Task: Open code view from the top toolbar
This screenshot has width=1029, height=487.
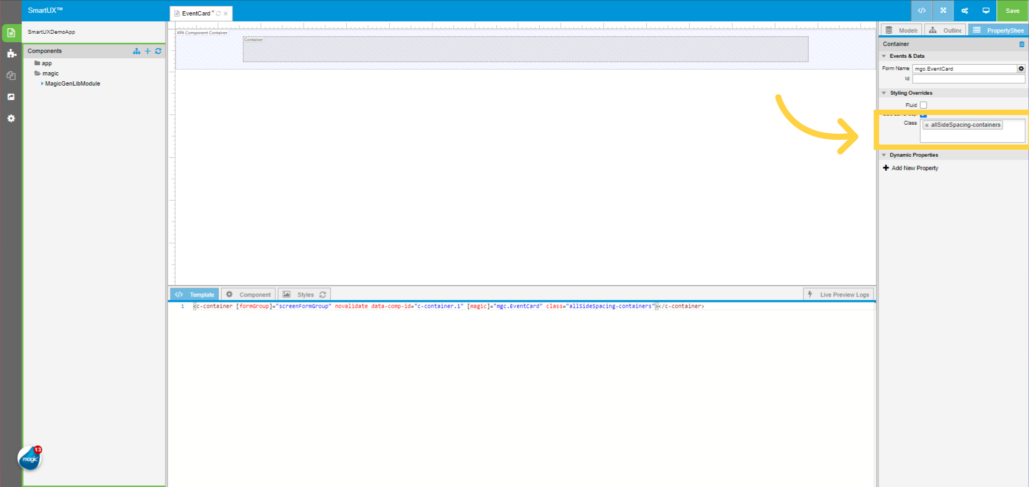Action: [921, 11]
